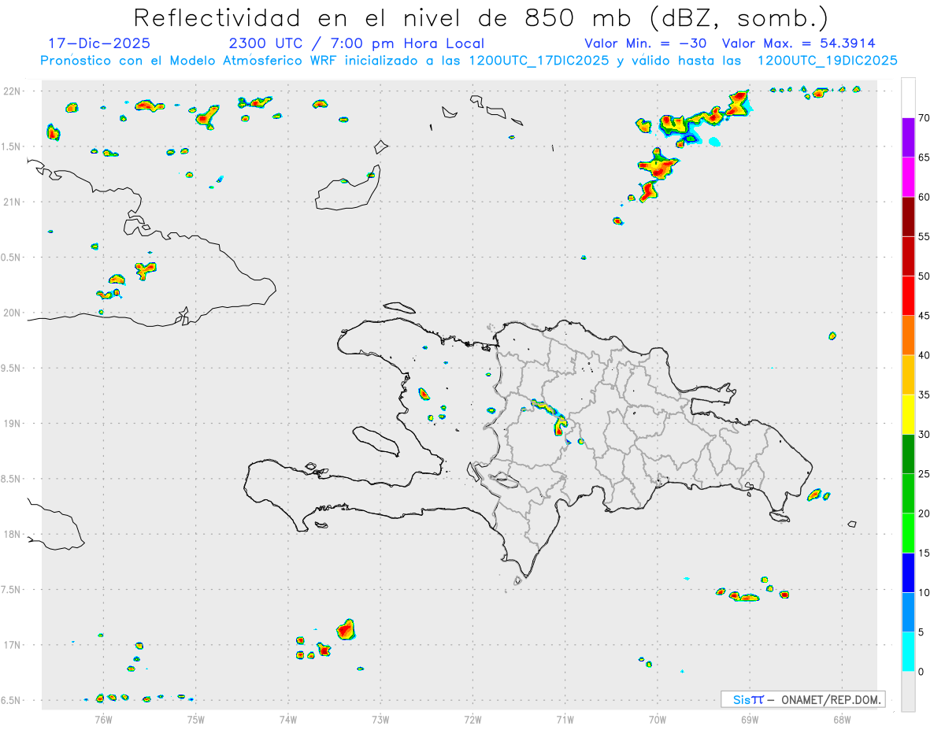Screen dimensions: 945x730
Task: Select the date label 17-Dic-2025
Action: 99,43
